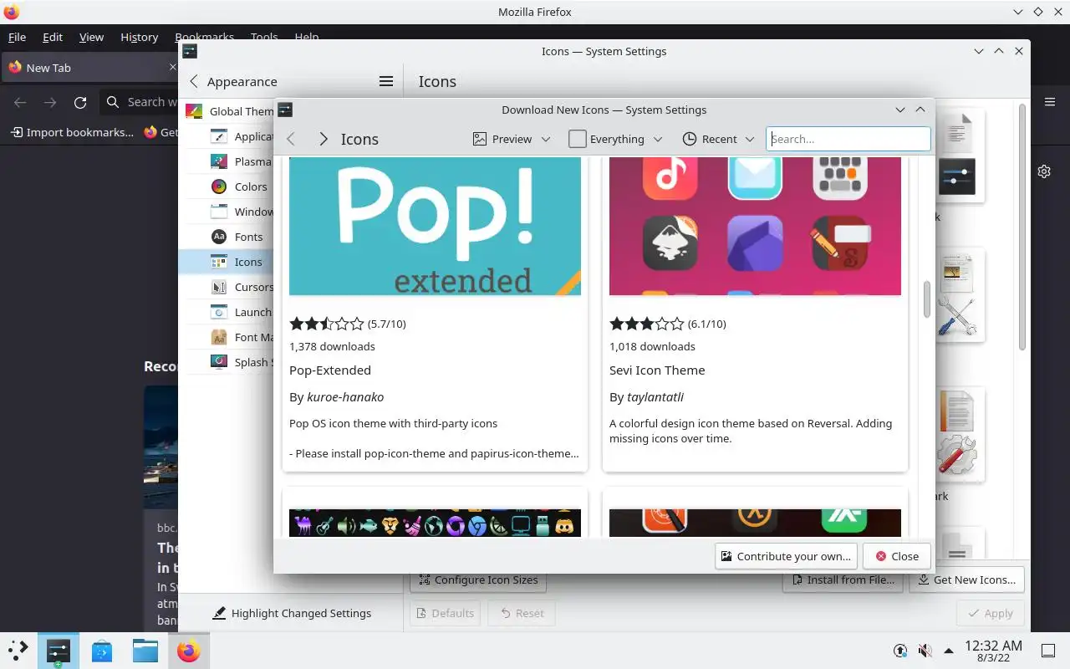Open the File menu in Firefox

[x=17, y=37]
